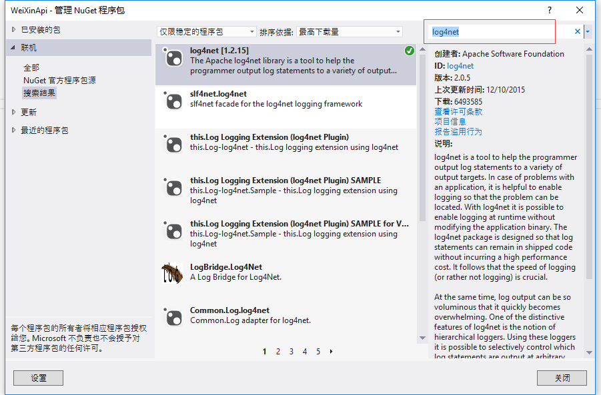
Task: Go to results page 1
Action: coord(264,351)
